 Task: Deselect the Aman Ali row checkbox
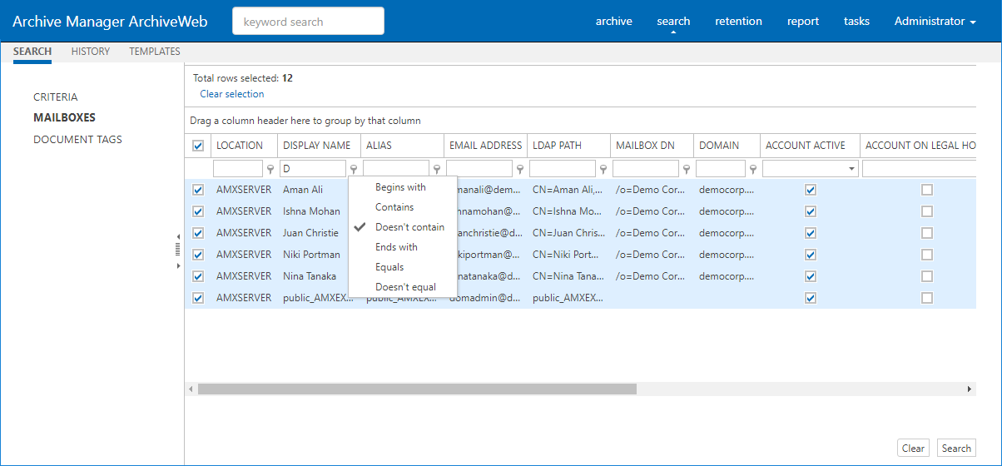coord(198,190)
